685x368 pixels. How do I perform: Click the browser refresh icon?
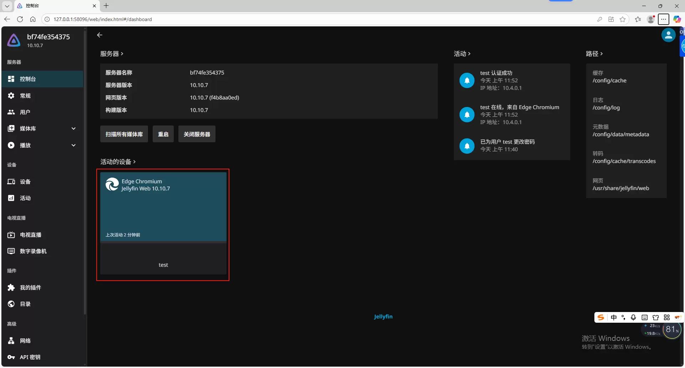click(x=20, y=19)
